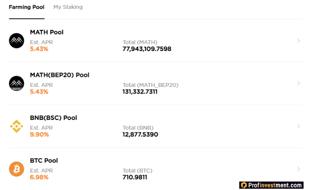Image resolution: width=309 pixels, height=190 pixels.
Task: Open the MATH(BEP20) Pool title
Action: tap(59, 75)
